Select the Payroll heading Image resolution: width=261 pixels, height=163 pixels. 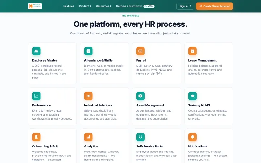coord(141,60)
